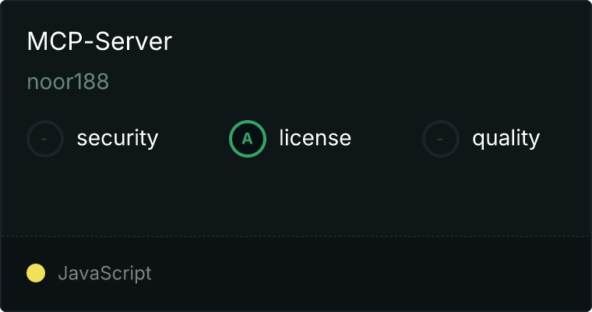This screenshot has width=592, height=312.
Task: Click the card footer beside JavaScript
Action: [370, 273]
